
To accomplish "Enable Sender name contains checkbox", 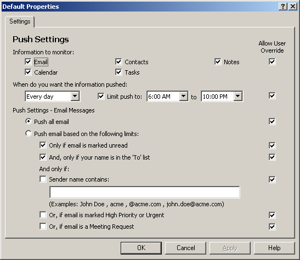I will click(43, 179).
